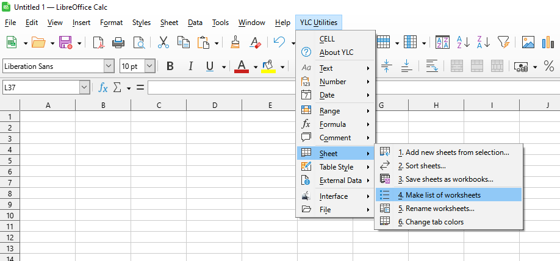
Task: Open the Table Style submenu
Action: click(336, 167)
